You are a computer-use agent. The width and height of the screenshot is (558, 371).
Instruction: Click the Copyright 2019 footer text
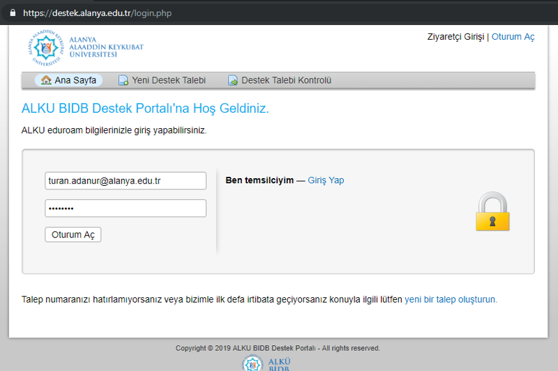(x=278, y=348)
